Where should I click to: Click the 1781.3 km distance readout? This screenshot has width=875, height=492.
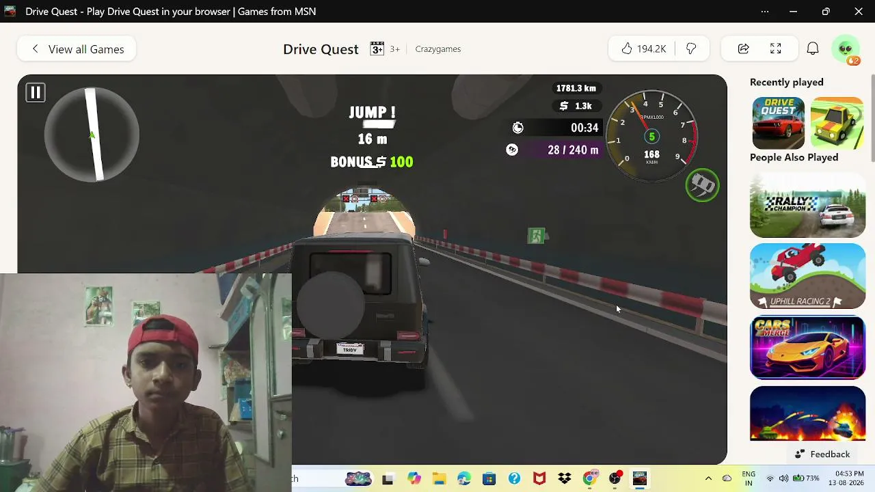click(x=576, y=88)
